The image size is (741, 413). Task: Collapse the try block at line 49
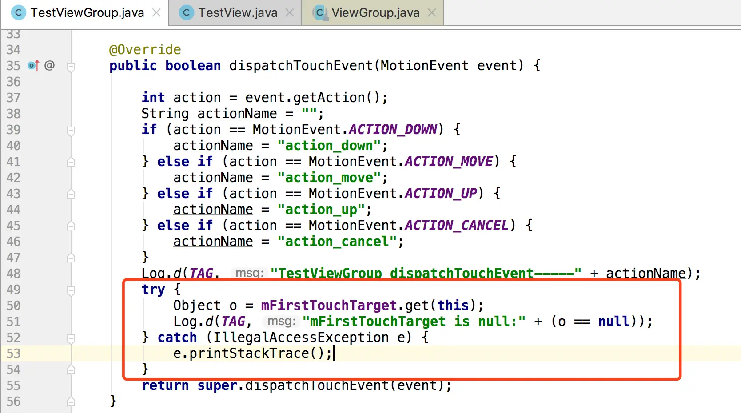(x=71, y=290)
